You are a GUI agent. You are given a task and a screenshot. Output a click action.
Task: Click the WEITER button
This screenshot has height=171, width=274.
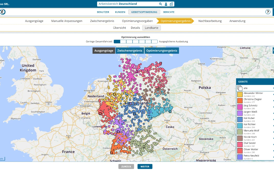coord(145,166)
